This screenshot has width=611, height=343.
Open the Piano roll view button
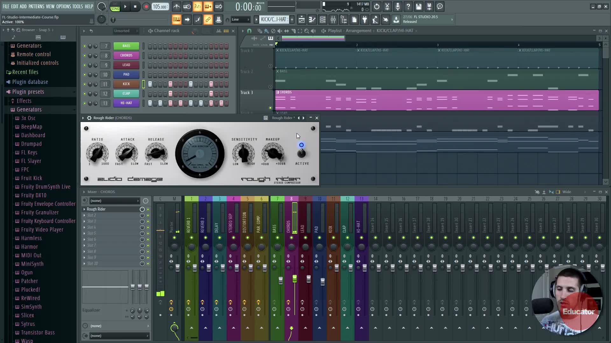pyautogui.click(x=312, y=20)
